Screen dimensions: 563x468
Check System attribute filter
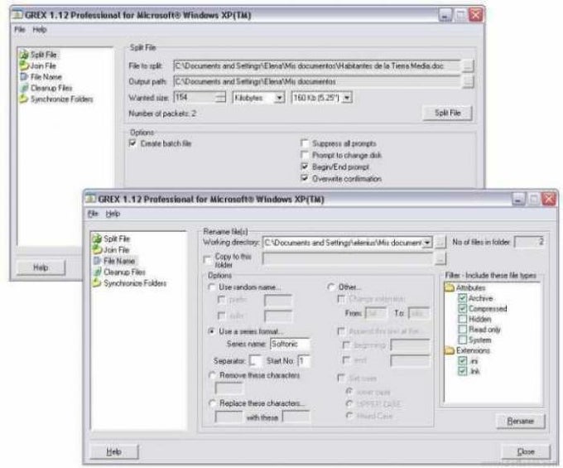tap(463, 340)
